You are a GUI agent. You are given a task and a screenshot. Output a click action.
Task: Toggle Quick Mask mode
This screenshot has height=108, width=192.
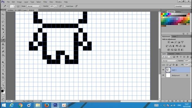[3, 96]
